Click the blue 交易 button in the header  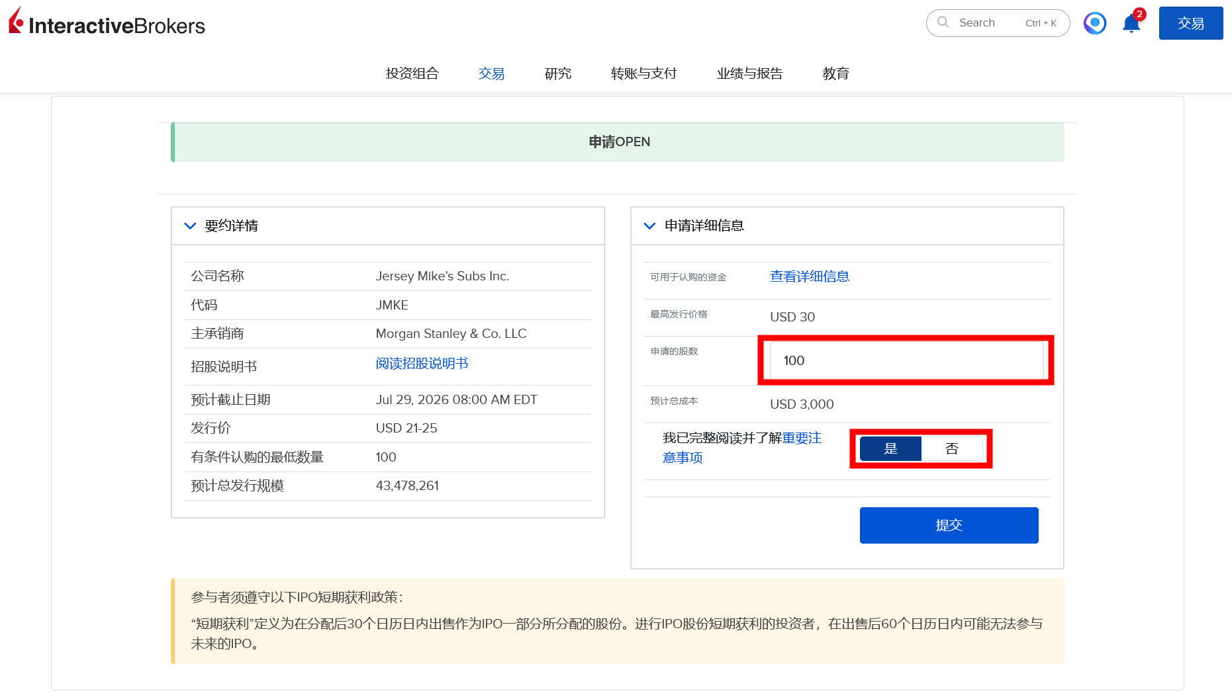click(1191, 23)
